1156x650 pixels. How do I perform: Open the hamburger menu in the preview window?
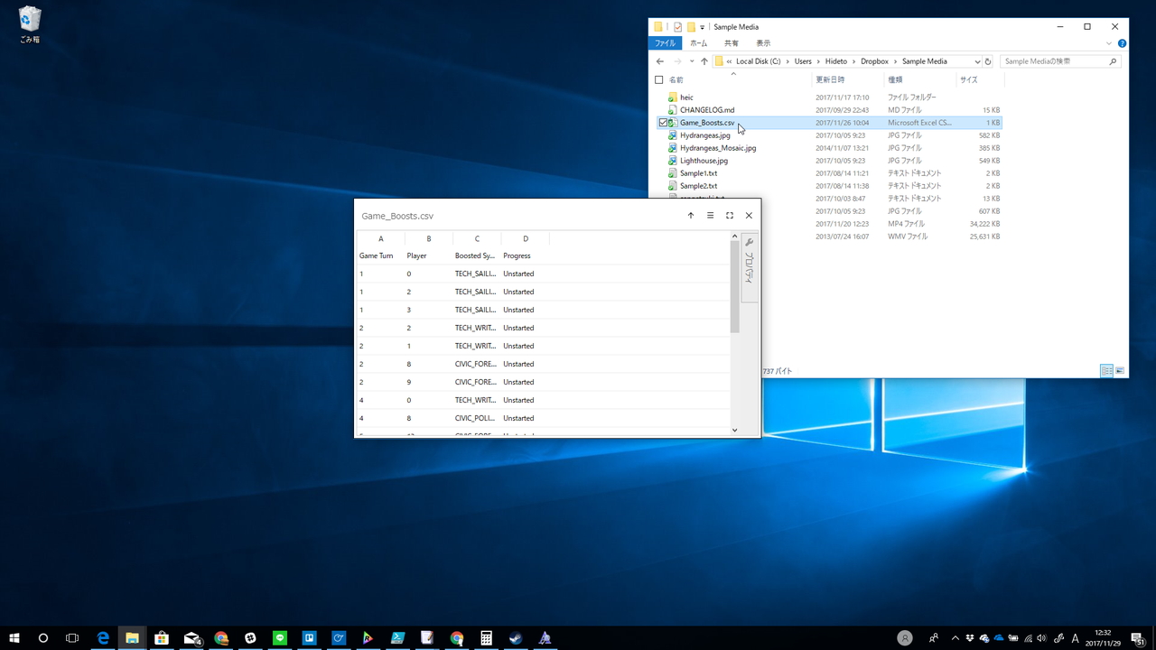pos(710,216)
